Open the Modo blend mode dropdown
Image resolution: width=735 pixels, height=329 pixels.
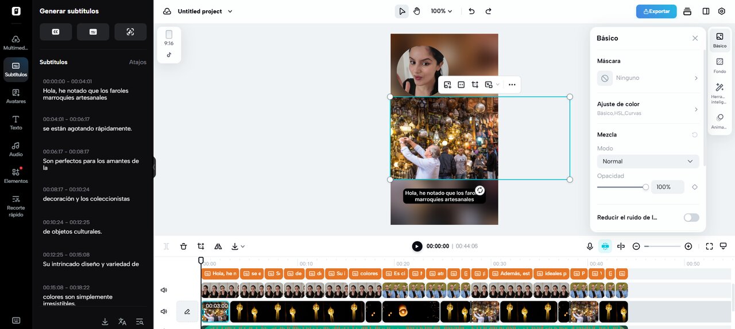point(648,162)
